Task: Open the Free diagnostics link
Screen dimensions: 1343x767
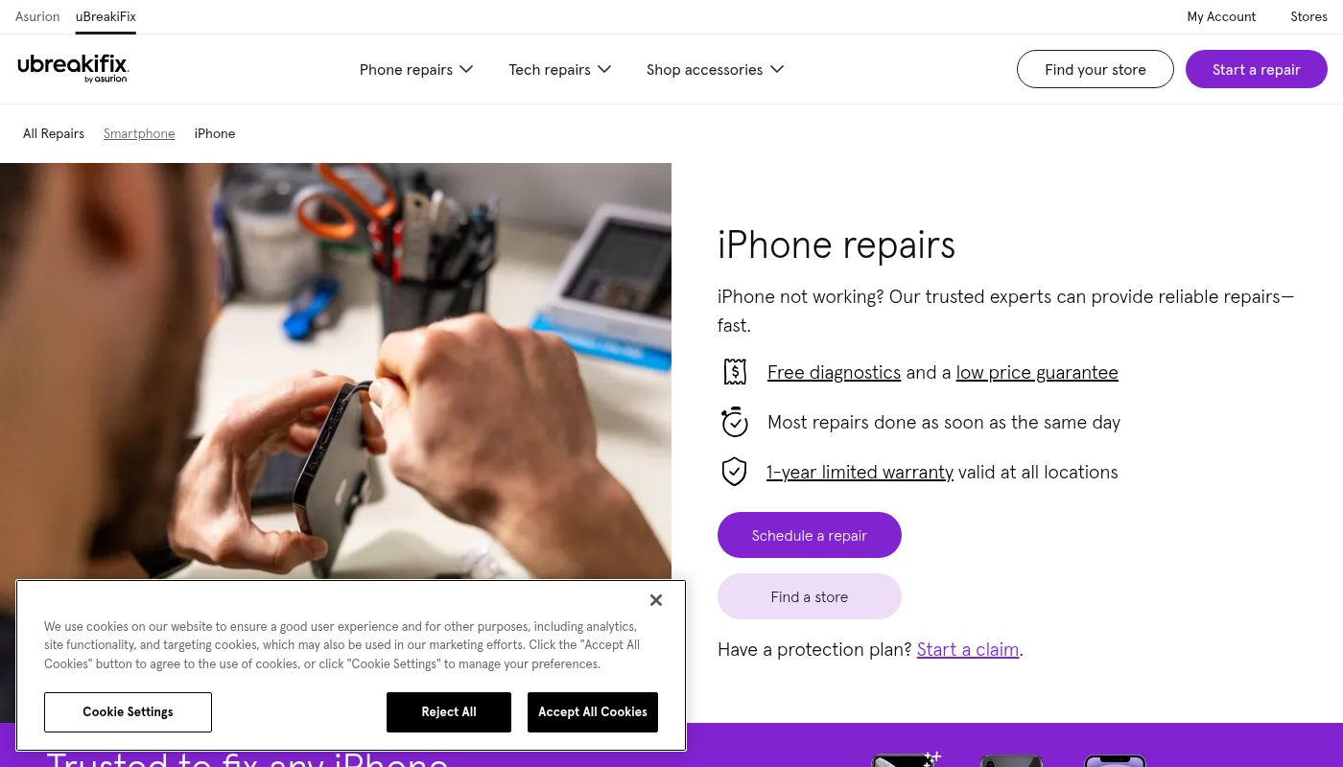Action: (x=834, y=372)
